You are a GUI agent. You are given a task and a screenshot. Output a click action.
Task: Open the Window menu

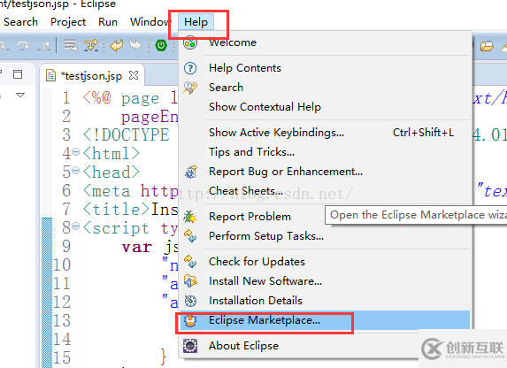(150, 22)
